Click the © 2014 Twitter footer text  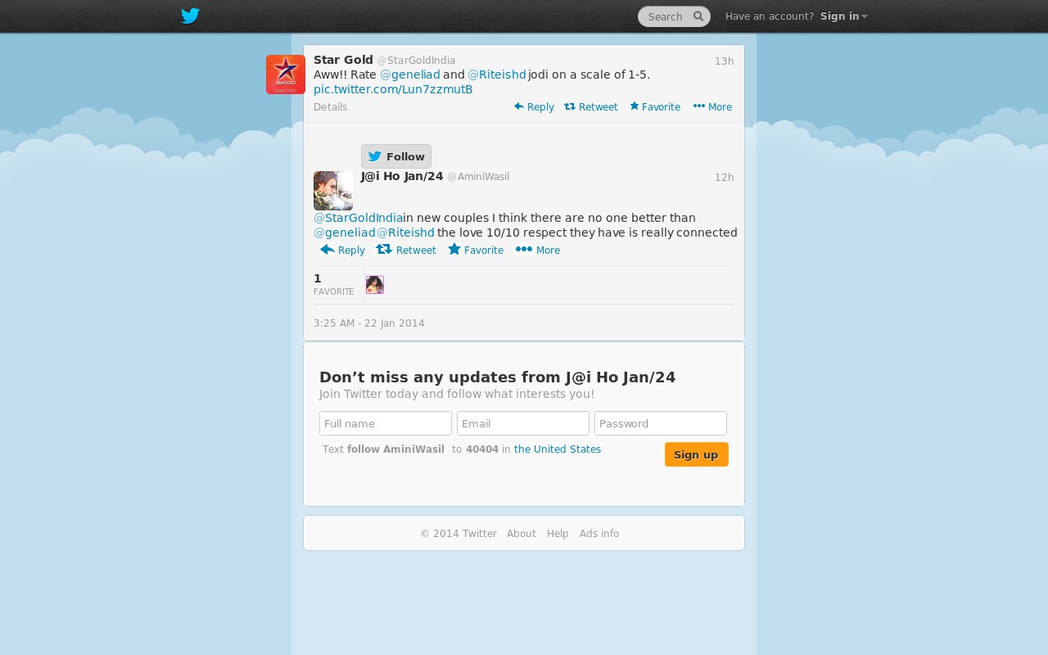(458, 534)
